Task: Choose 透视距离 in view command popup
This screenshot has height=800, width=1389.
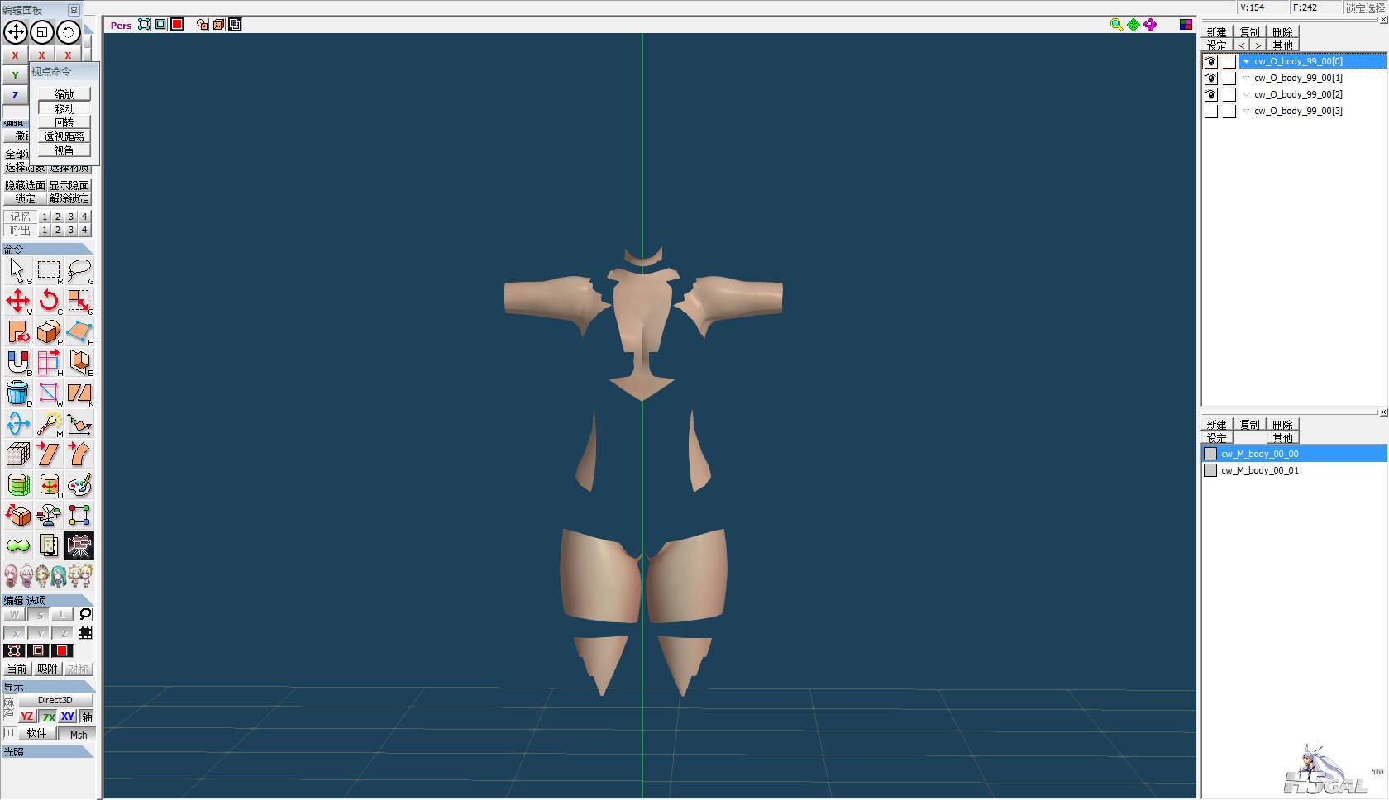Action: click(x=64, y=136)
